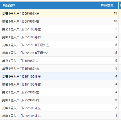Click stock quantity 5 for 205*105外左
Image resolution: width=121 pixels, height=121 pixels.
pyautogui.click(x=116, y=29)
